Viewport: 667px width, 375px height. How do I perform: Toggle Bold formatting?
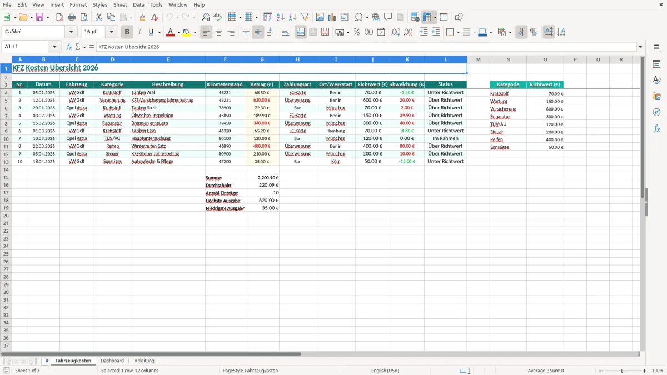127,32
